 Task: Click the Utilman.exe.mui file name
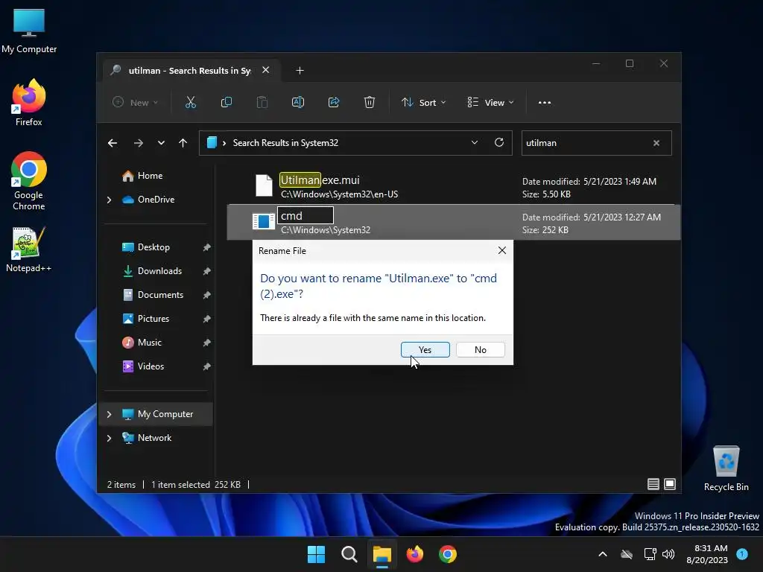click(x=320, y=180)
